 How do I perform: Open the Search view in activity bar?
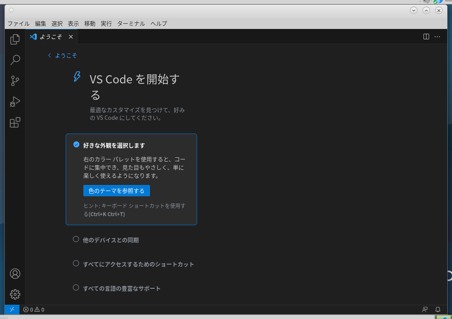15,60
